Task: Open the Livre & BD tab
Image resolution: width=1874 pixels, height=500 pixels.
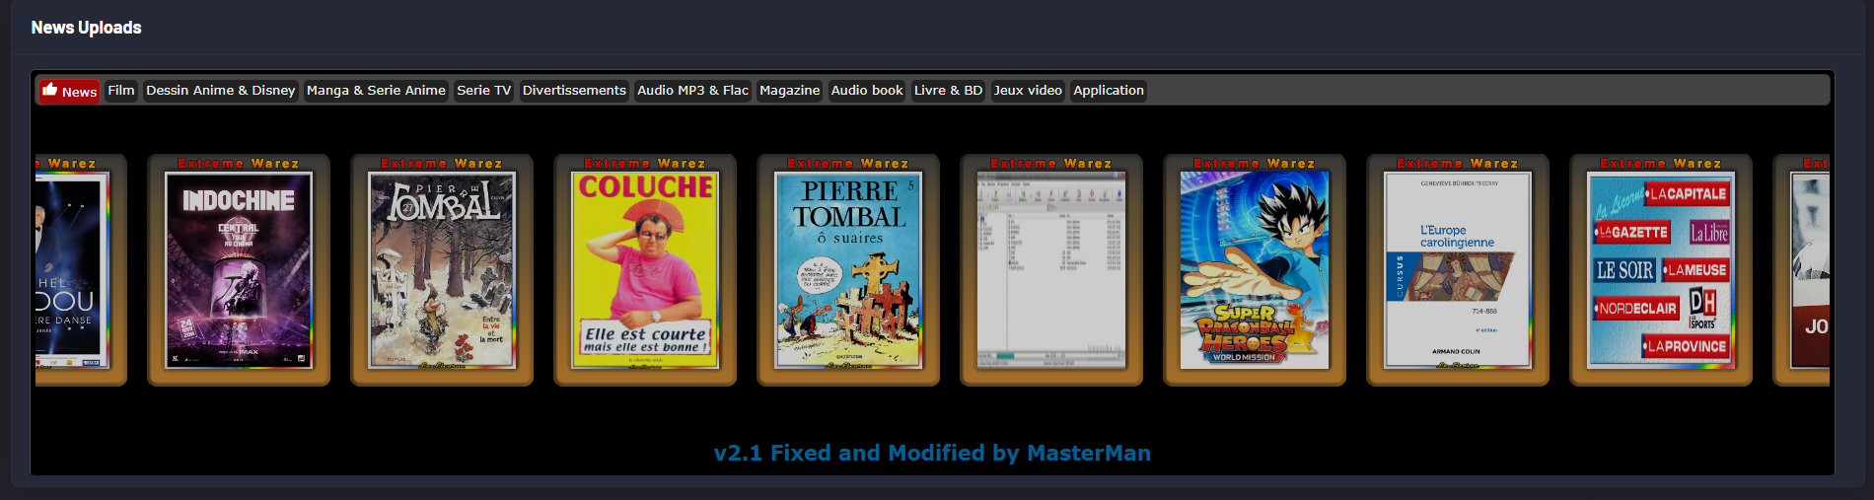Action: pyautogui.click(x=948, y=91)
